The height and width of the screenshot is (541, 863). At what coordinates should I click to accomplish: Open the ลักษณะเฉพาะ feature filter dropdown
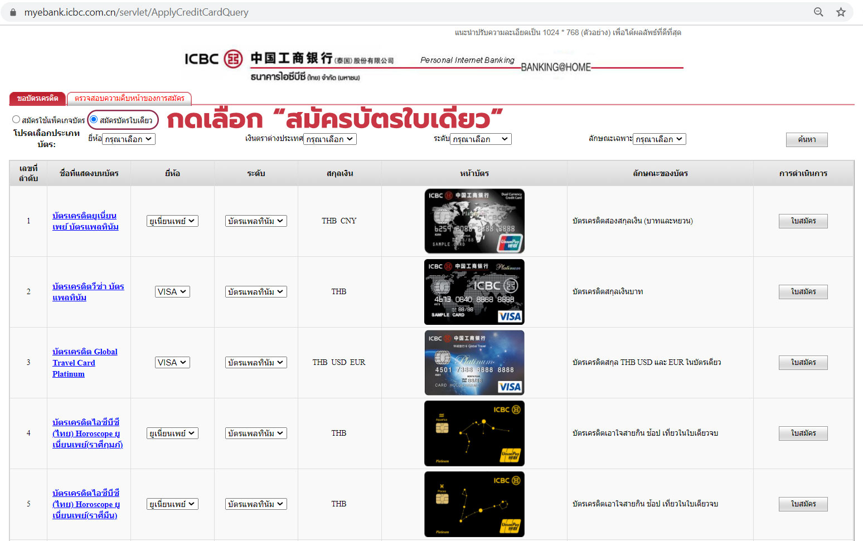[x=660, y=139]
